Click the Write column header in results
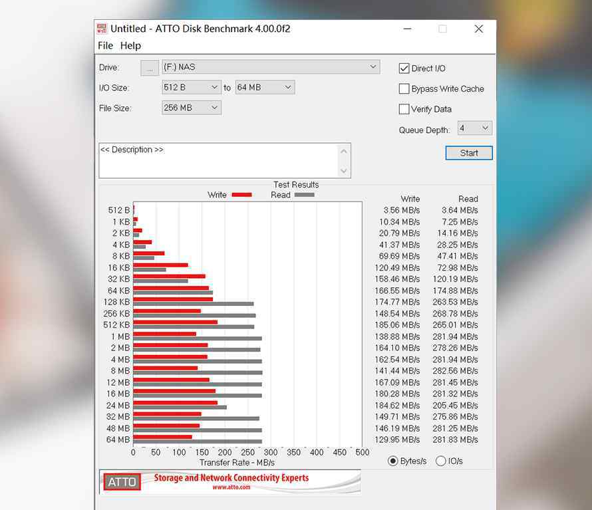Image resolution: width=592 pixels, height=510 pixels. 410,199
